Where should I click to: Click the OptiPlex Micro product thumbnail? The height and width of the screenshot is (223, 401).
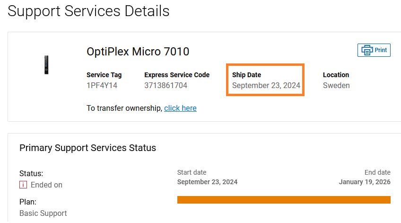[x=46, y=65]
